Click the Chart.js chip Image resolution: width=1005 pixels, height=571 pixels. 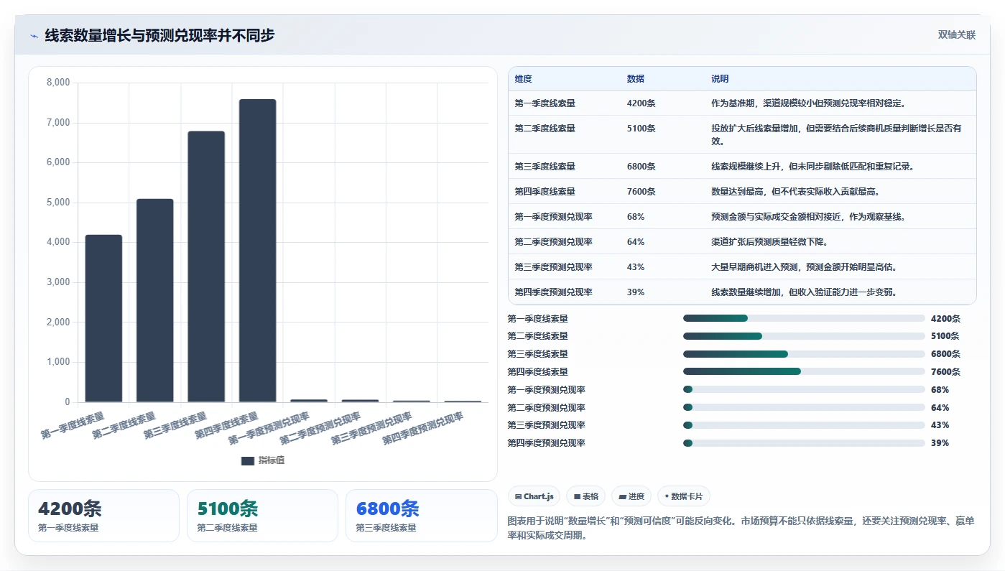click(x=534, y=496)
